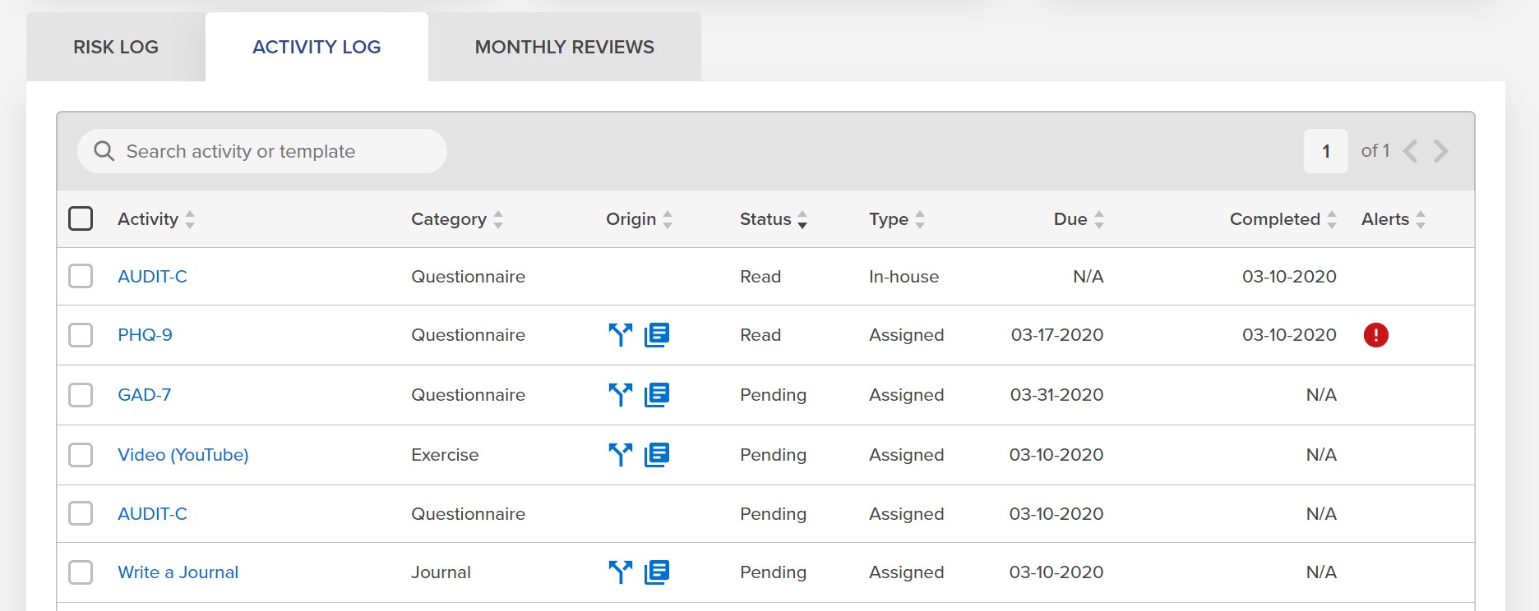Viewport: 1539px width, 611px height.
Task: Click the page number box showing 1
Action: (x=1326, y=151)
